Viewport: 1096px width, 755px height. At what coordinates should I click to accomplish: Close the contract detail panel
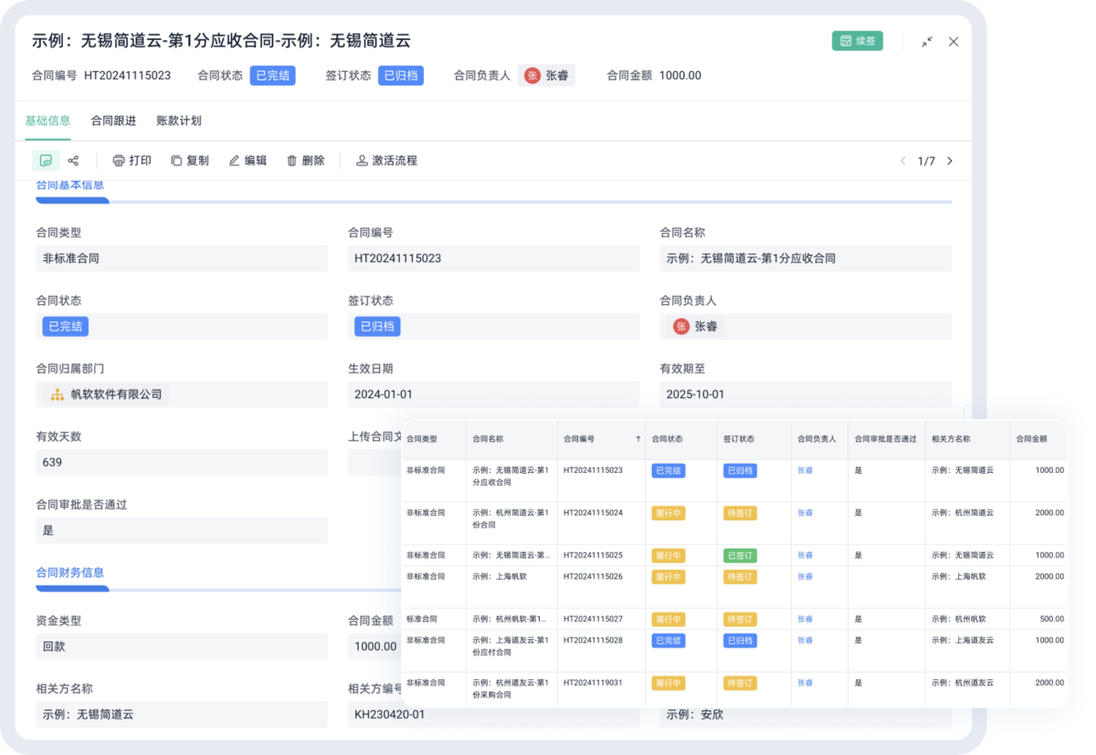click(x=954, y=41)
